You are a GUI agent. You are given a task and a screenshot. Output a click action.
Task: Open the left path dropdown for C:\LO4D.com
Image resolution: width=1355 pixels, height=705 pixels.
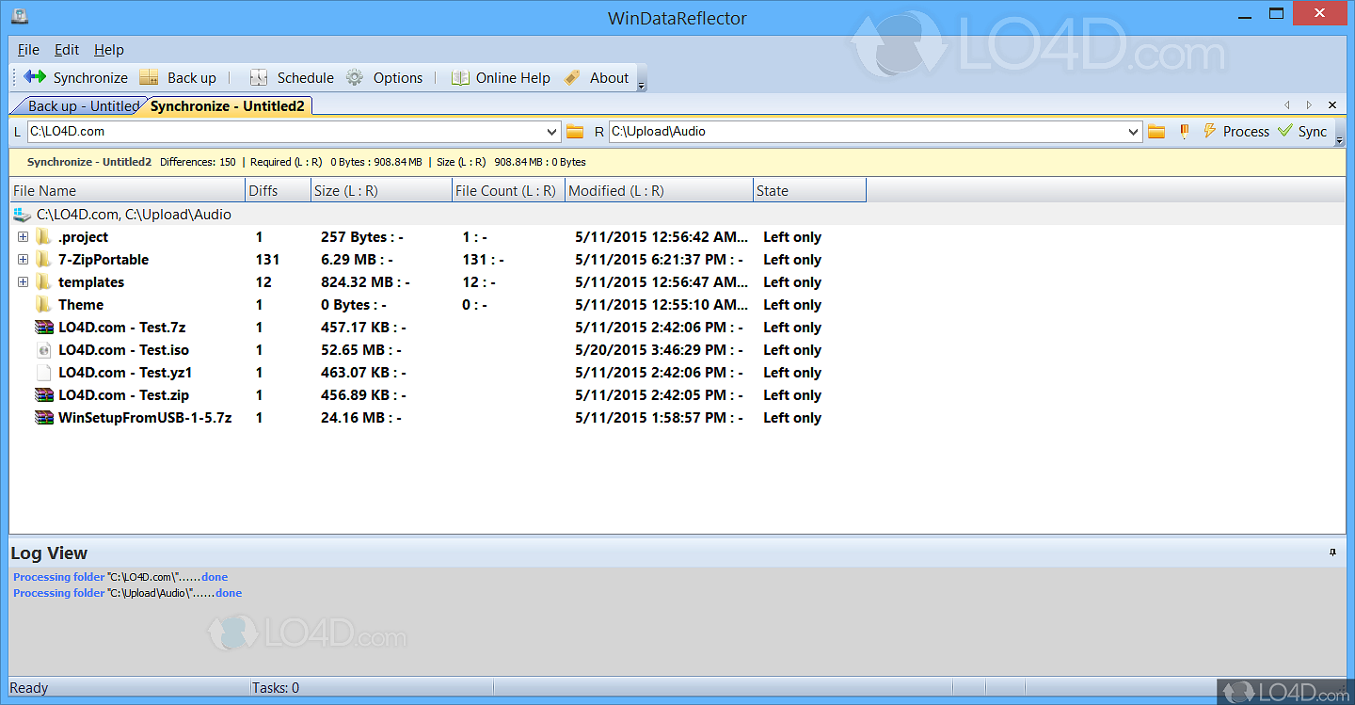click(x=553, y=131)
